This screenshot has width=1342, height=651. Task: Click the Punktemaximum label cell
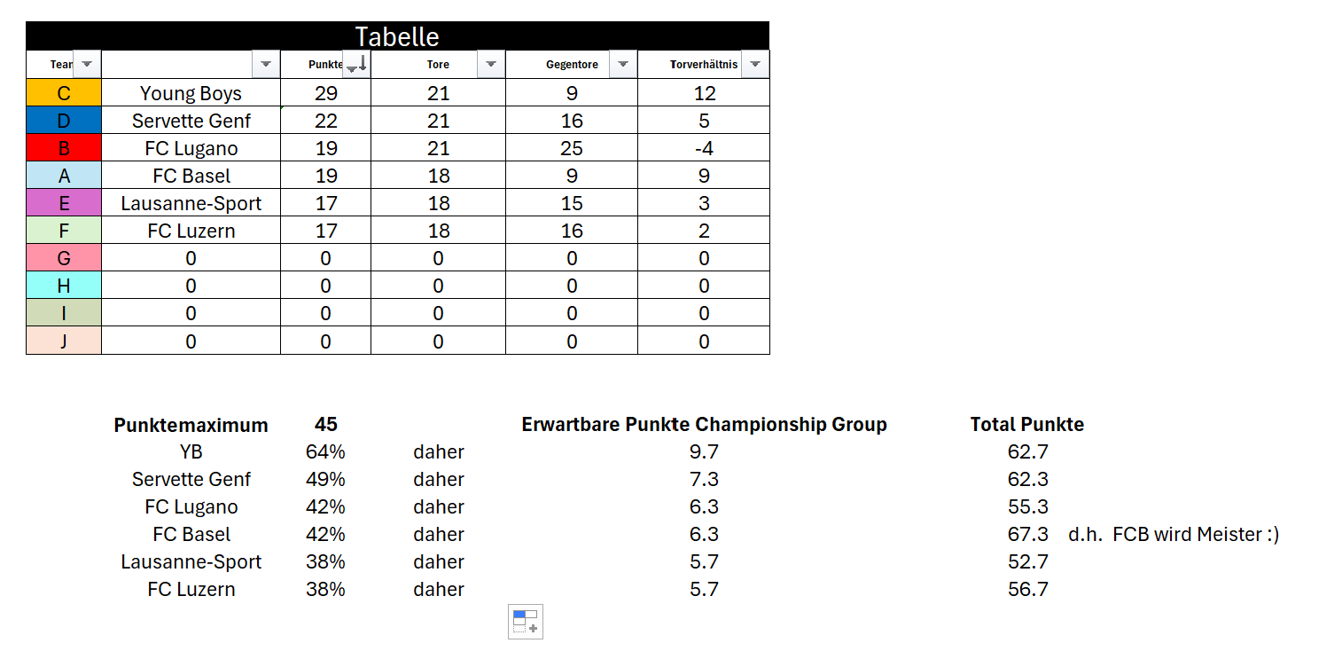pyautogui.click(x=191, y=425)
